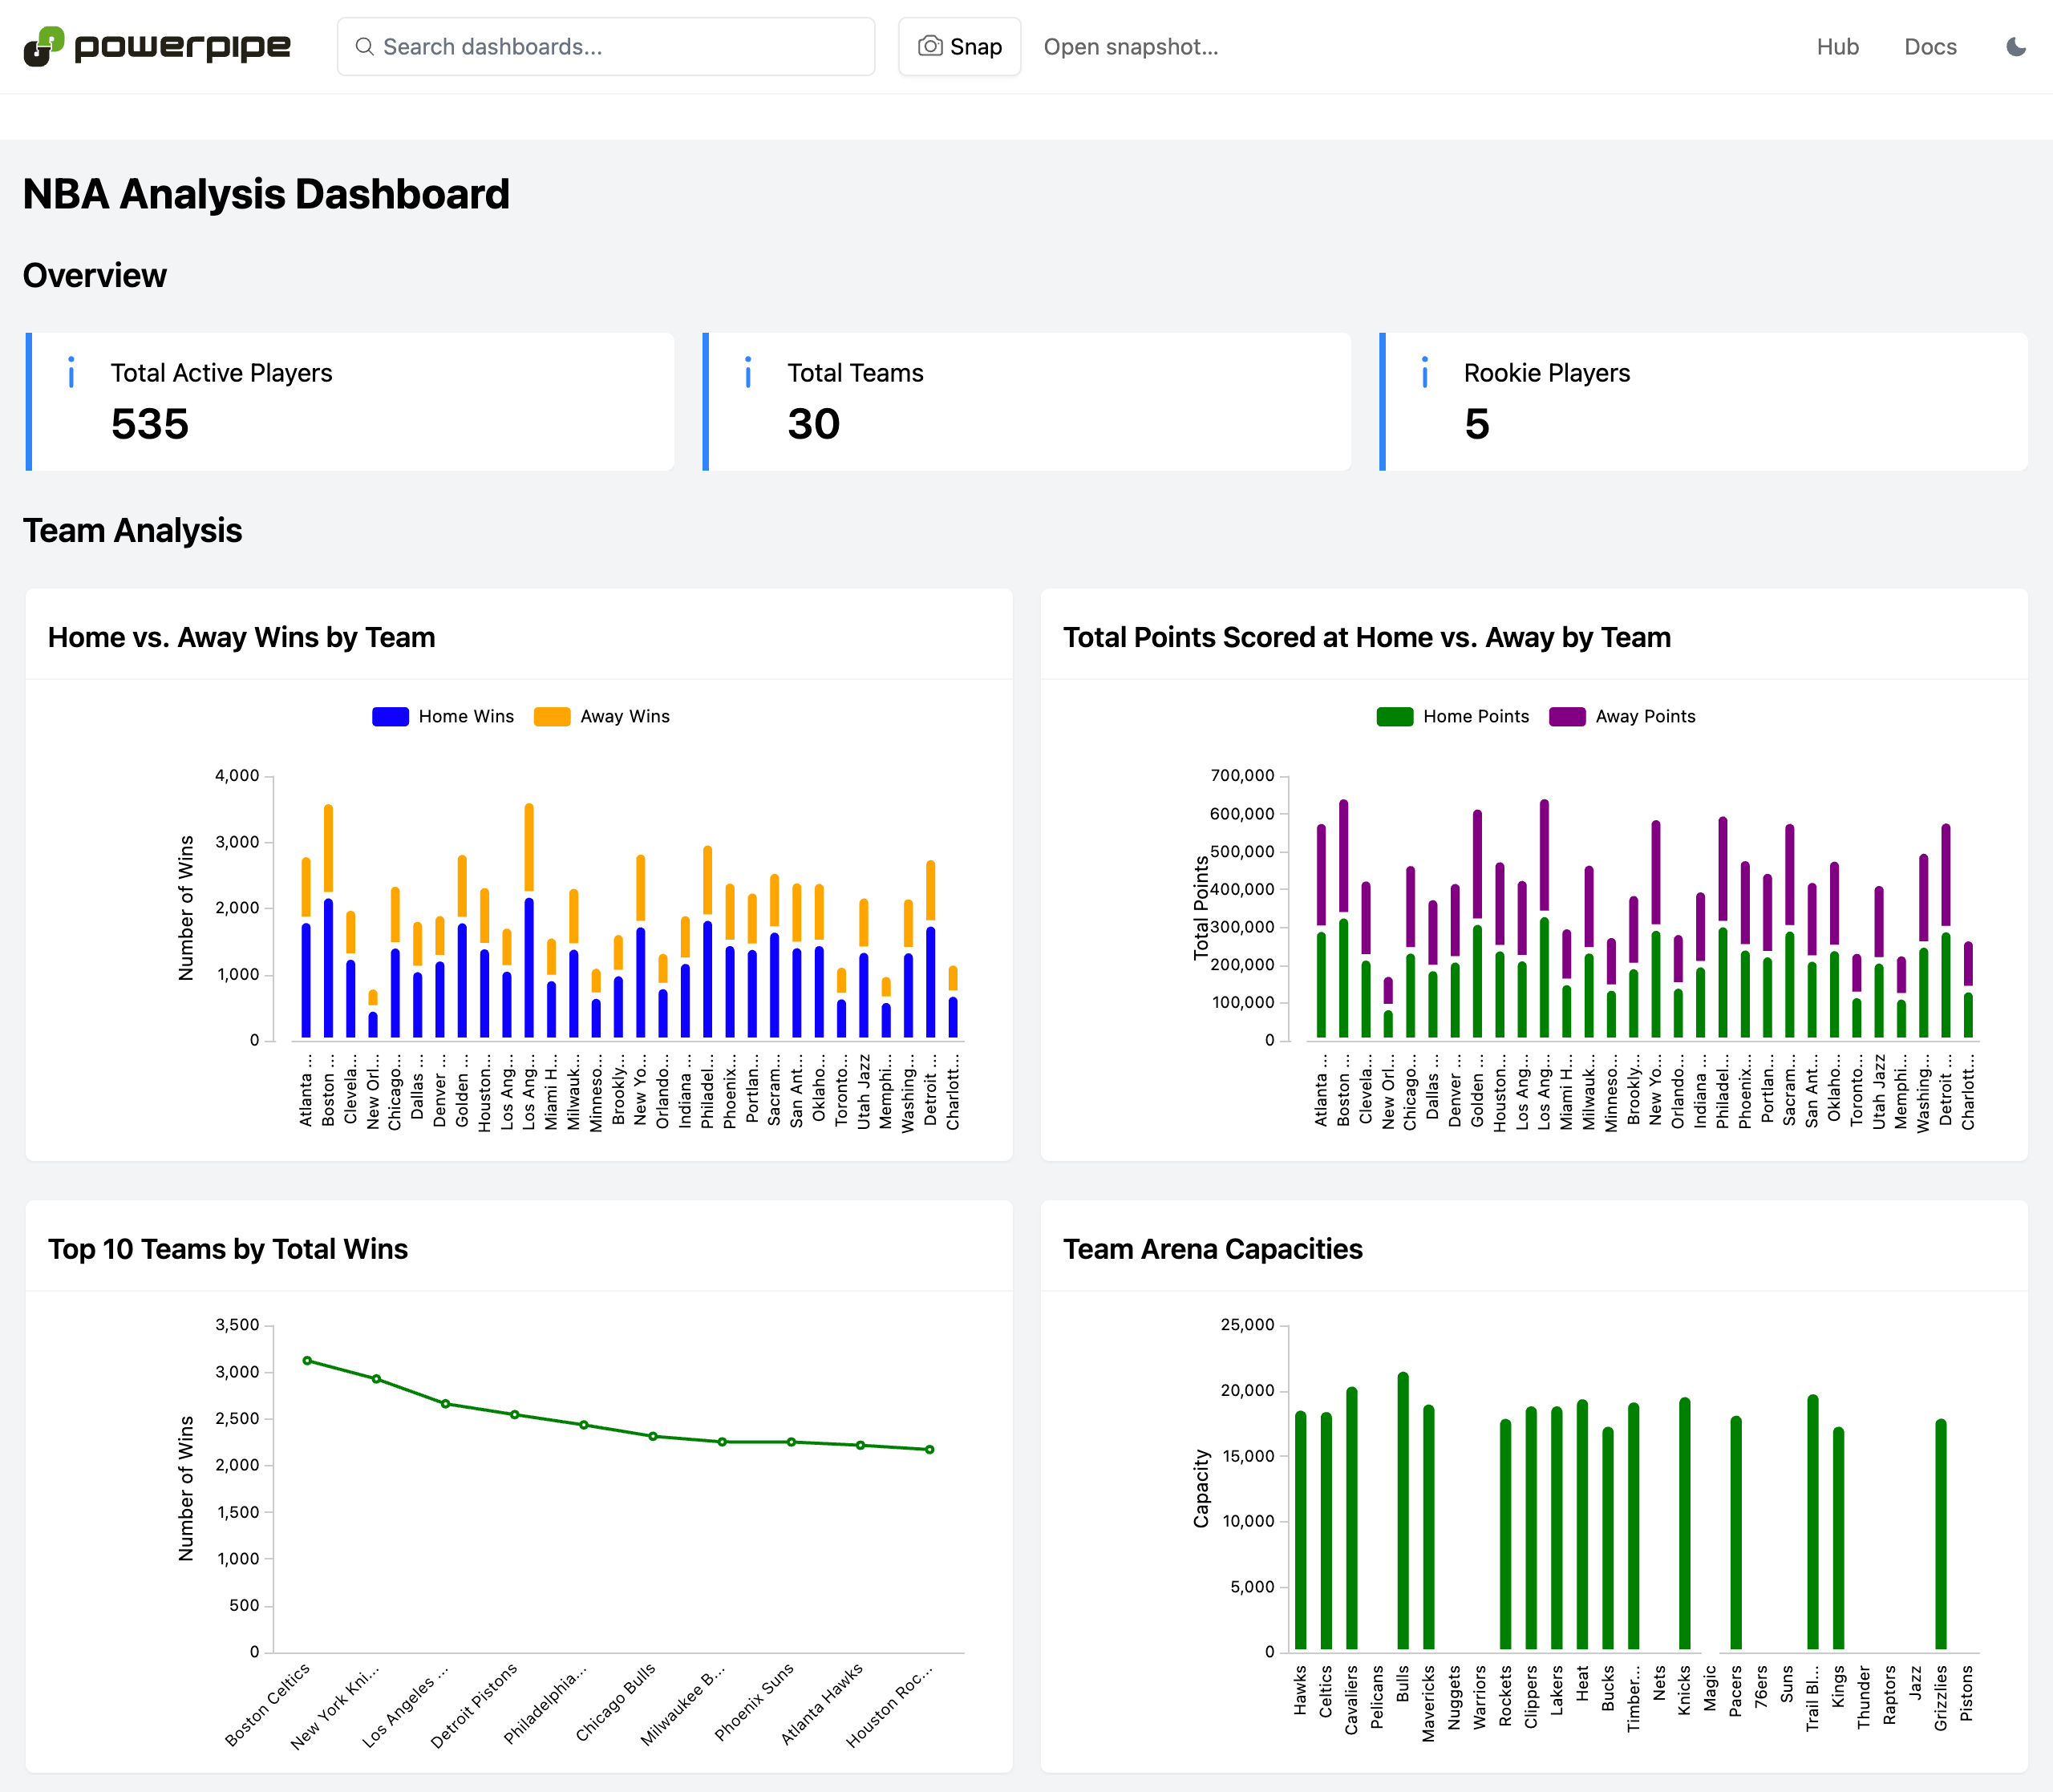Image resolution: width=2053 pixels, height=1792 pixels.
Task: Click Top 10 Teams by Total Wins title
Action: [228, 1249]
